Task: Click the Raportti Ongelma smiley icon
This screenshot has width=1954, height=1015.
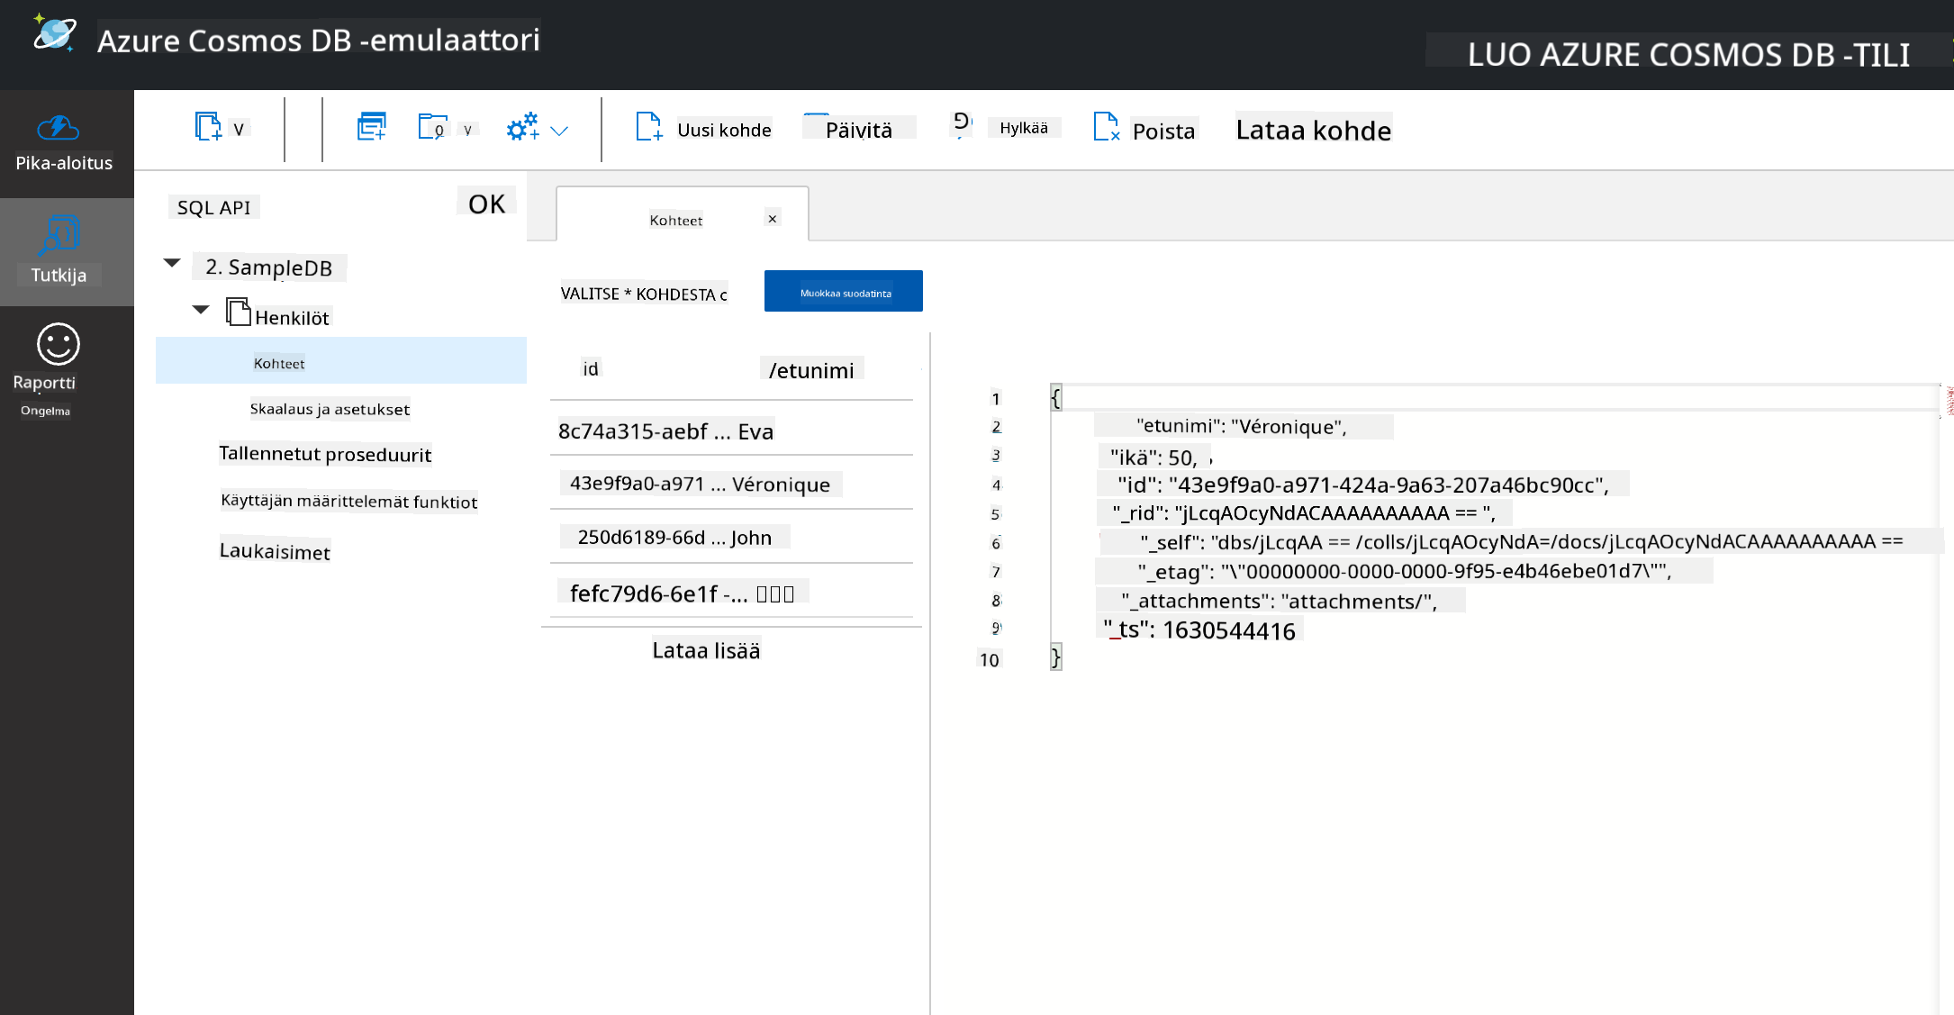Action: pos(59,344)
